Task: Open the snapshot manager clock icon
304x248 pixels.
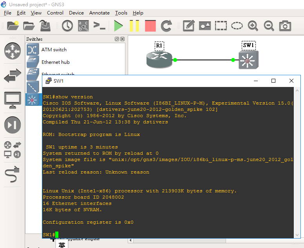Action: pyautogui.click(x=67, y=25)
